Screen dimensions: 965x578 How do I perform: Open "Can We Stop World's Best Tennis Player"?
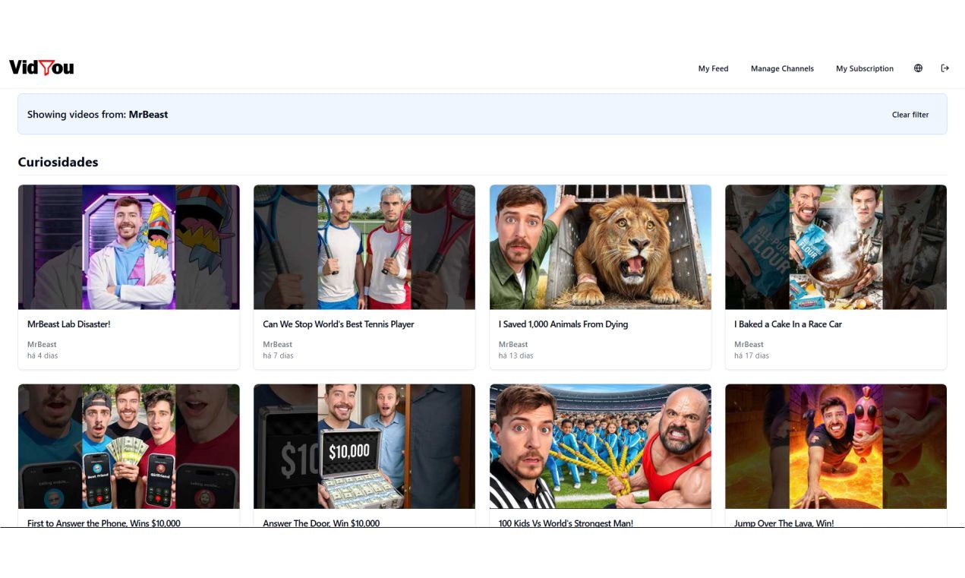point(339,324)
